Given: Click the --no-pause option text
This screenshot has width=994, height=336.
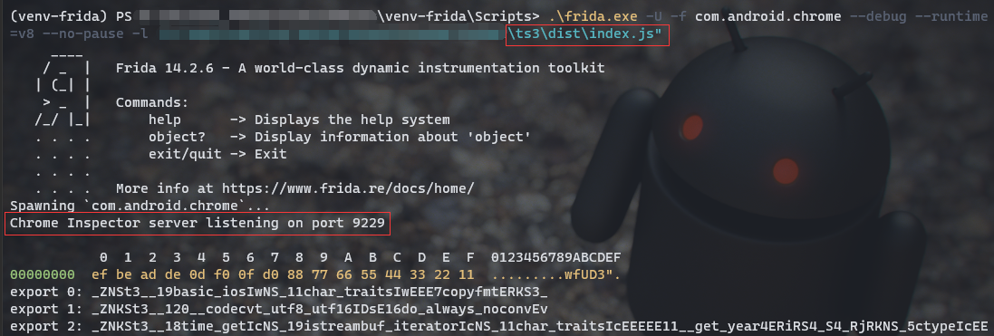Looking at the screenshot, I should (92, 34).
